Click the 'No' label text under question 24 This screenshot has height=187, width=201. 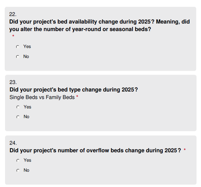26,170
